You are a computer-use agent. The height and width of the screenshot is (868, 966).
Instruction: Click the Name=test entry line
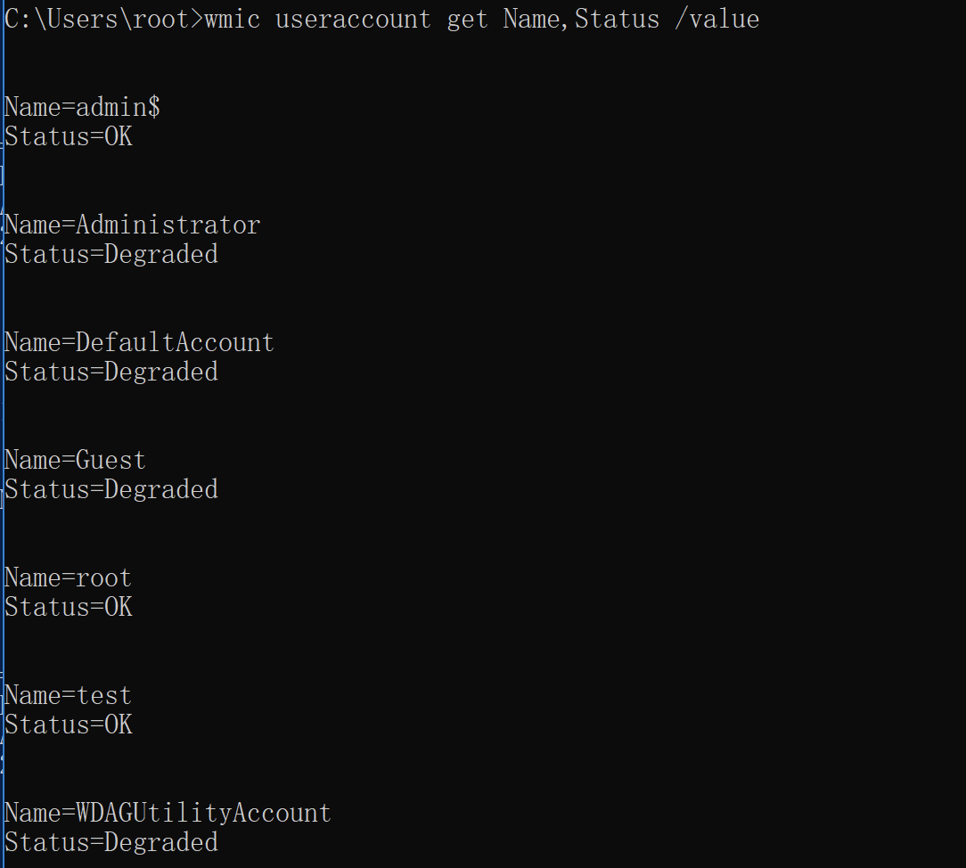69,695
